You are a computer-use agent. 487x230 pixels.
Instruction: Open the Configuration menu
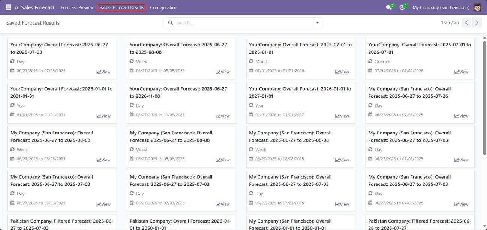pos(163,7)
